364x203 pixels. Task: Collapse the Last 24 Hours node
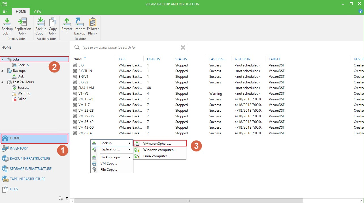pos(3,82)
